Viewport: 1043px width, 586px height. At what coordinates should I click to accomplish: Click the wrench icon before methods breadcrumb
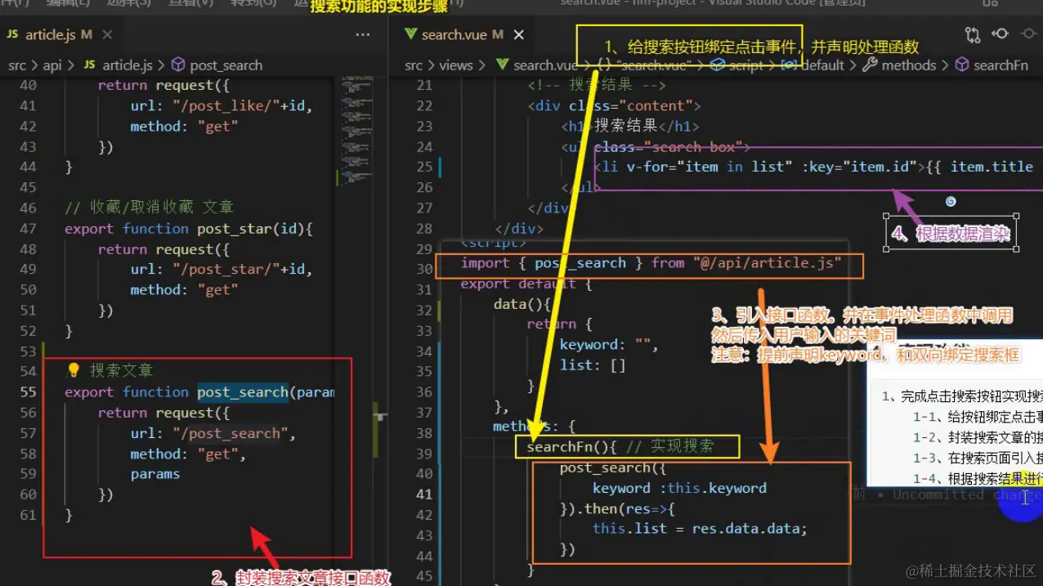pos(870,65)
